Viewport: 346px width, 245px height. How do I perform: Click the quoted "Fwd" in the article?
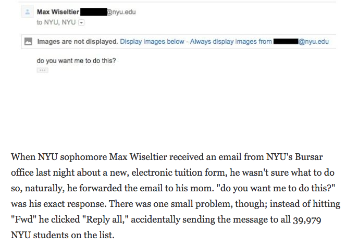[23, 219]
